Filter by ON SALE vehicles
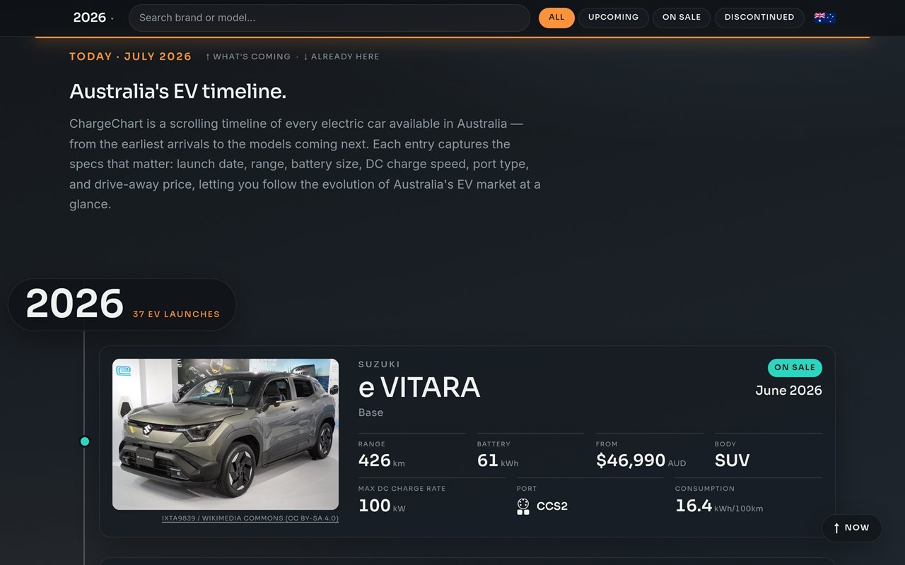This screenshot has width=905, height=565. (682, 18)
